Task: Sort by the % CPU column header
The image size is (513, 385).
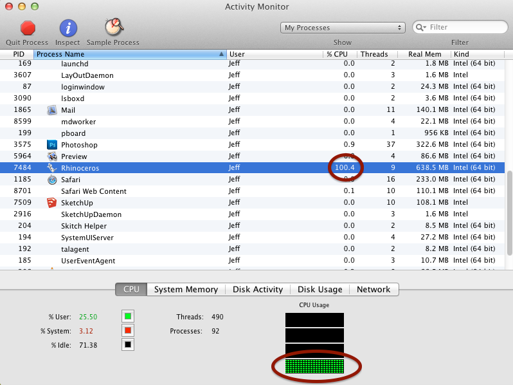Action: (340, 54)
